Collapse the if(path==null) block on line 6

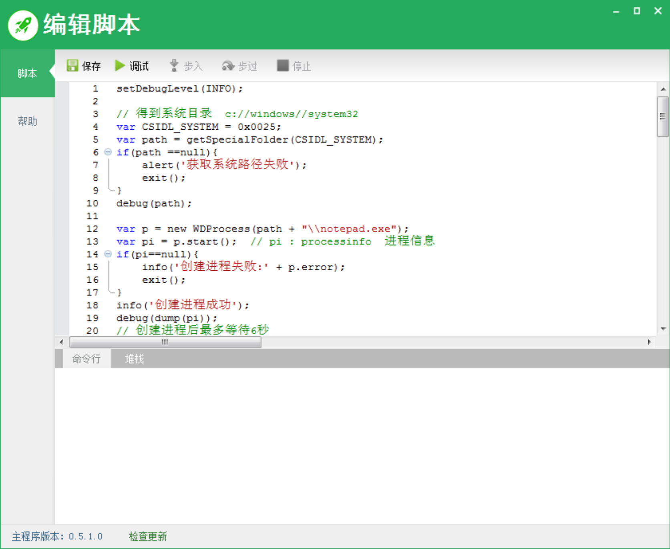[108, 152]
